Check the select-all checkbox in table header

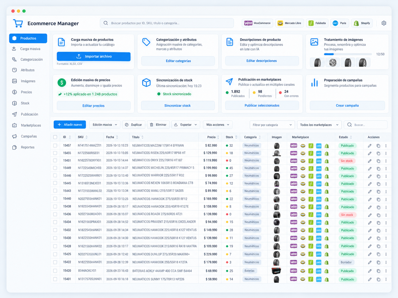tap(55, 137)
